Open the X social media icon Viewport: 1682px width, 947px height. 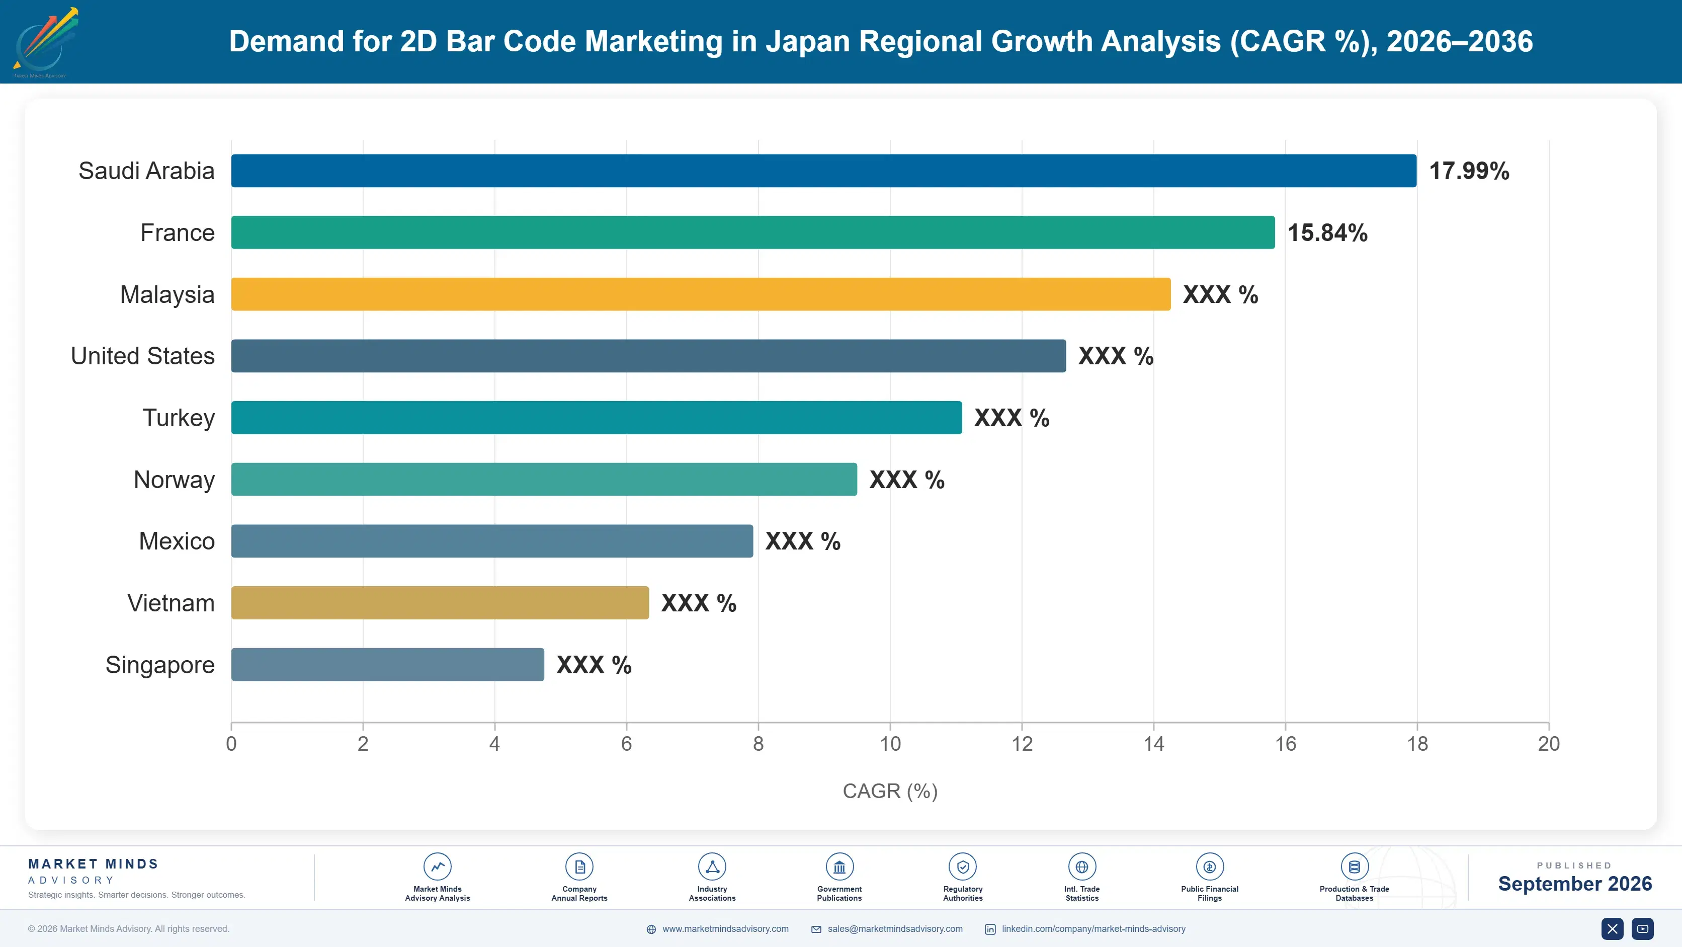(1612, 929)
